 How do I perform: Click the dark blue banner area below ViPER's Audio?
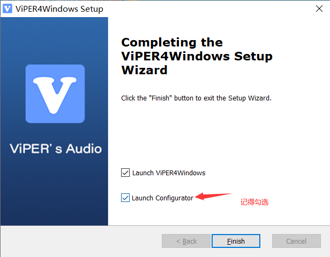click(x=54, y=190)
